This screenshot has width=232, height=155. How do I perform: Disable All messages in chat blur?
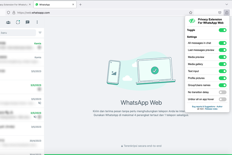tap(222, 43)
